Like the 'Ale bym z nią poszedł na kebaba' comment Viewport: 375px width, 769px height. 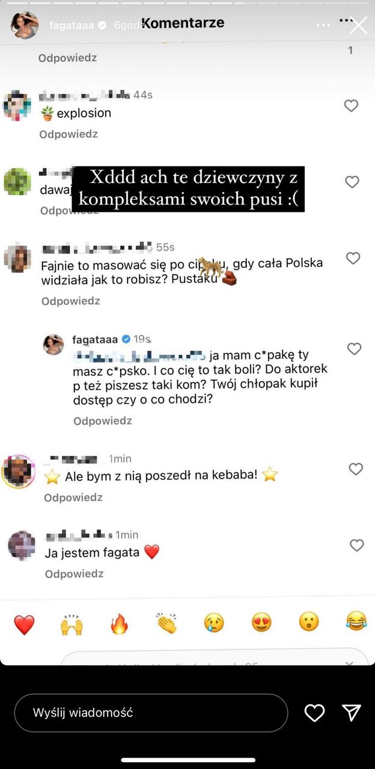pos(356,469)
